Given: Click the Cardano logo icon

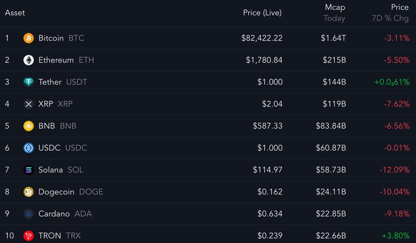Looking at the screenshot, I should pos(29,214).
